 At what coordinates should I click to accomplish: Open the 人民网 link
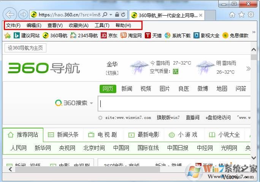[19, 148]
